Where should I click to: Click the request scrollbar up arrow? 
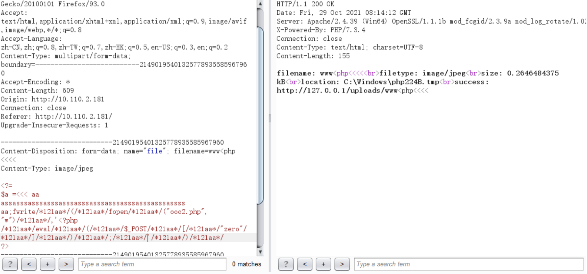point(260,4)
